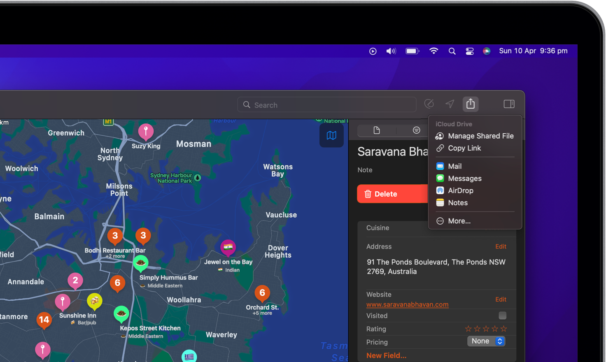Toggle the sidebar panel icon in toolbar
This screenshot has height=362, width=606.
(x=509, y=104)
